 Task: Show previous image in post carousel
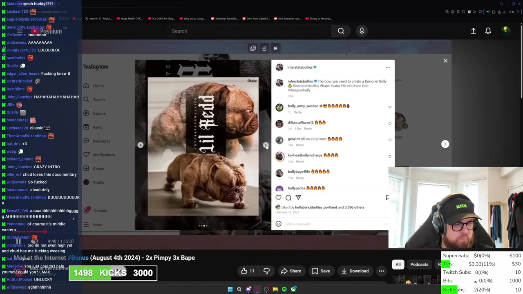point(140,145)
